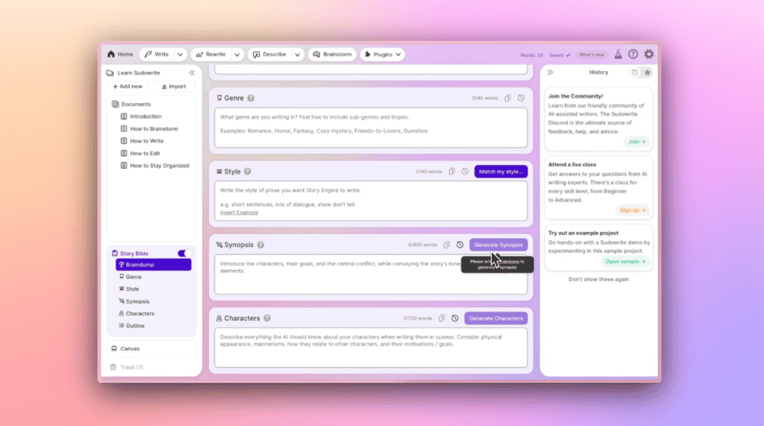This screenshot has height=426, width=764.
Task: Click the Synopsis text field
Action: coord(371,275)
